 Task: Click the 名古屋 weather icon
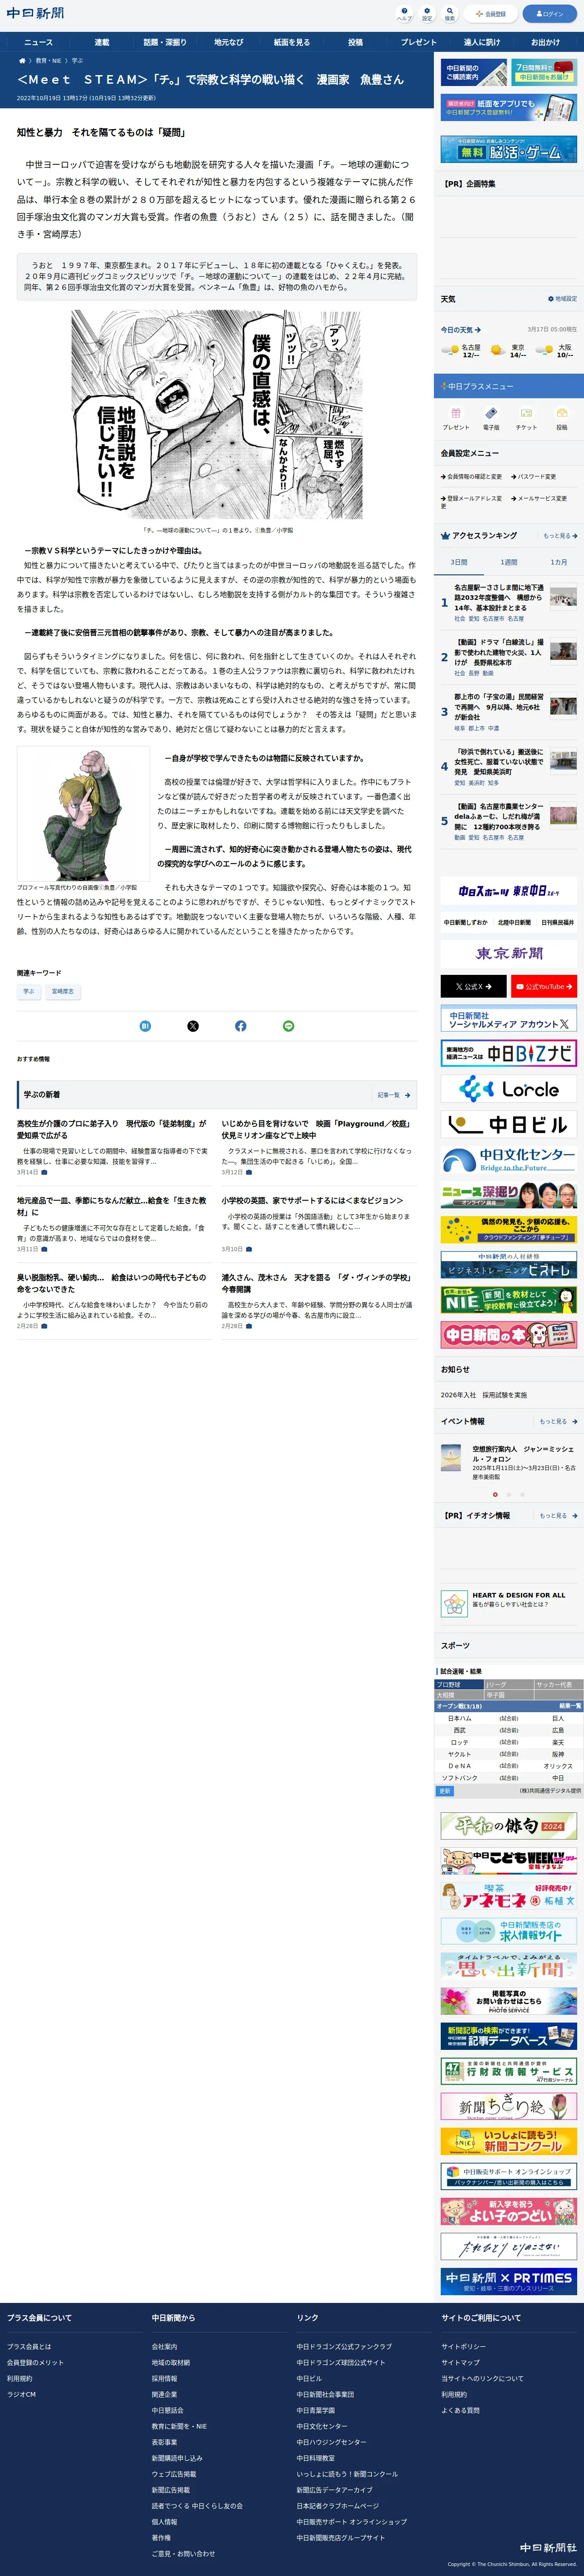[x=450, y=351]
